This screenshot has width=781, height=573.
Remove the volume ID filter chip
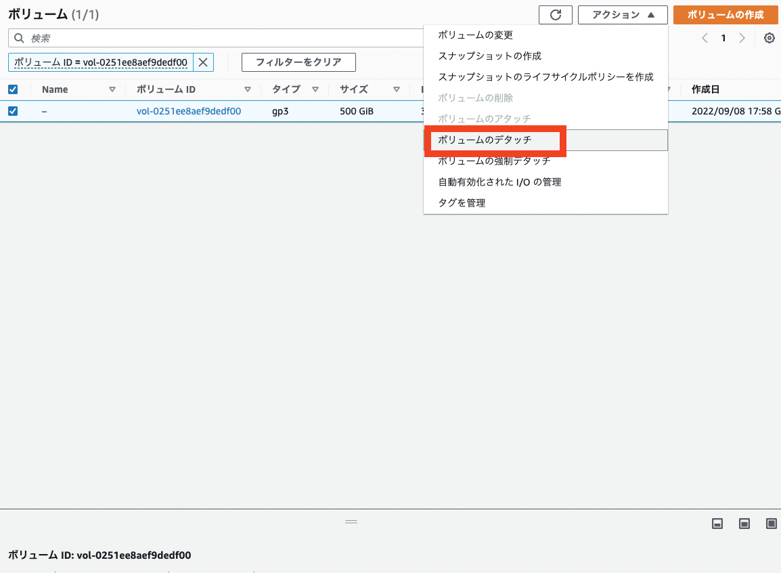[x=203, y=62]
